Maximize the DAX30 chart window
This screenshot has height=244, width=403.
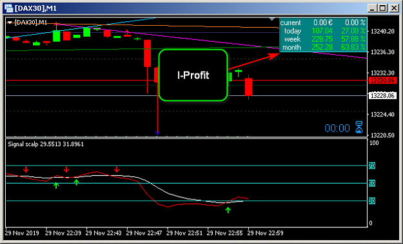pyautogui.click(x=383, y=8)
